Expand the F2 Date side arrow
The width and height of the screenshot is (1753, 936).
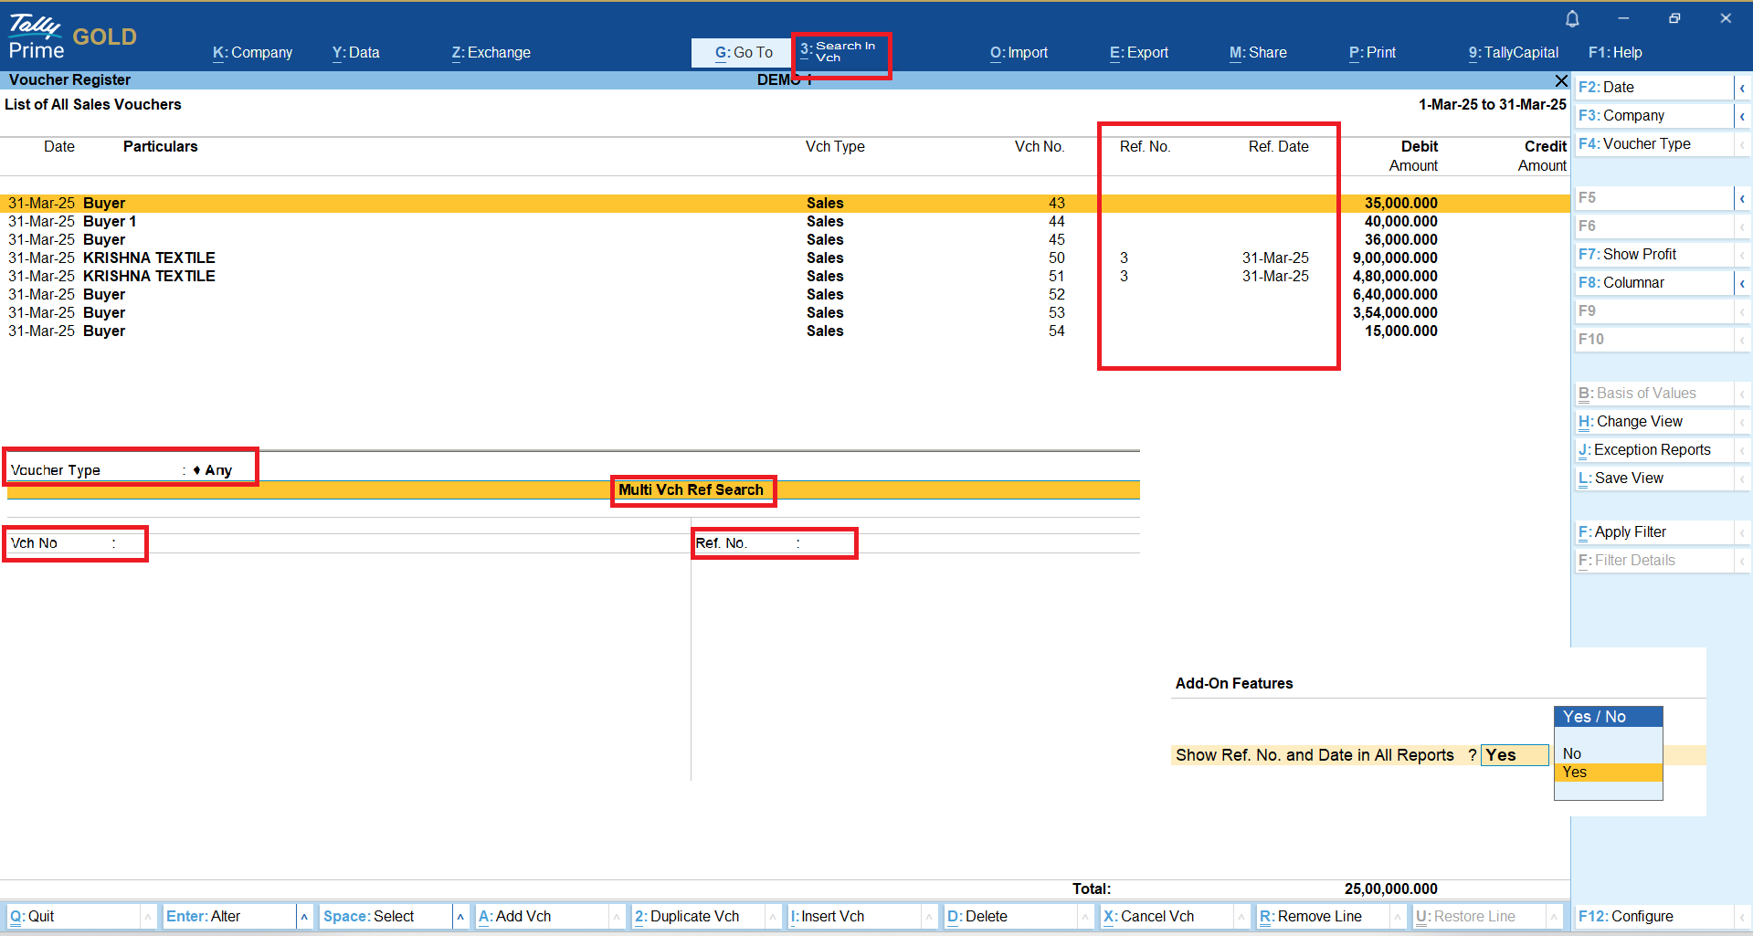(1742, 88)
